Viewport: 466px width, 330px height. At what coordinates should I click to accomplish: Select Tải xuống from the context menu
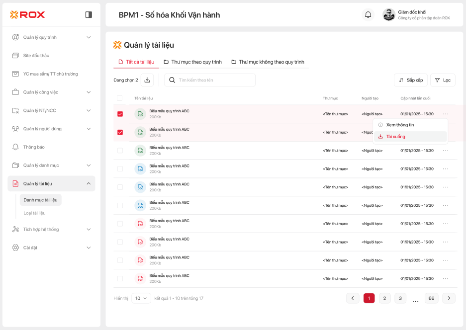click(395, 137)
